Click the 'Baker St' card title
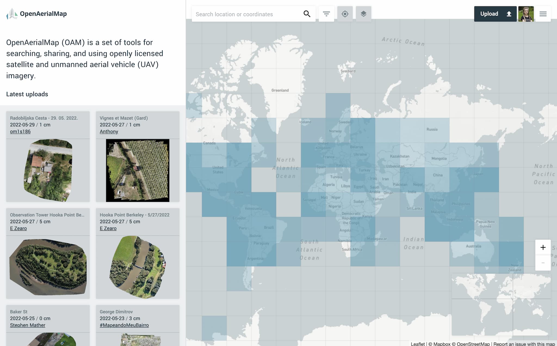Image resolution: width=557 pixels, height=346 pixels. coord(19,311)
